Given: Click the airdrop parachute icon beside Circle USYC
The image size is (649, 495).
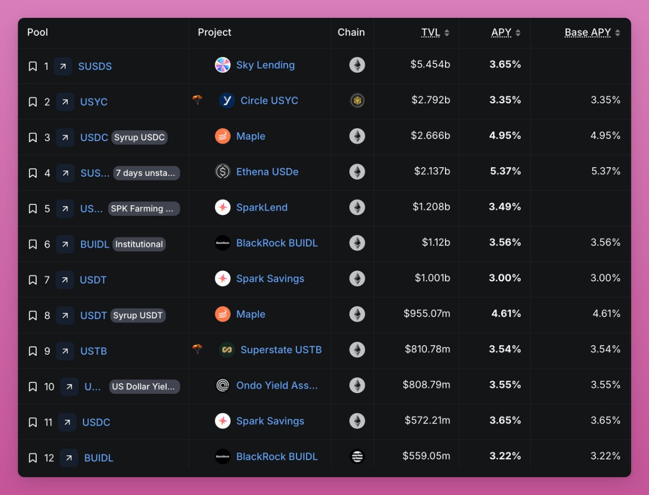Looking at the screenshot, I should click(197, 100).
